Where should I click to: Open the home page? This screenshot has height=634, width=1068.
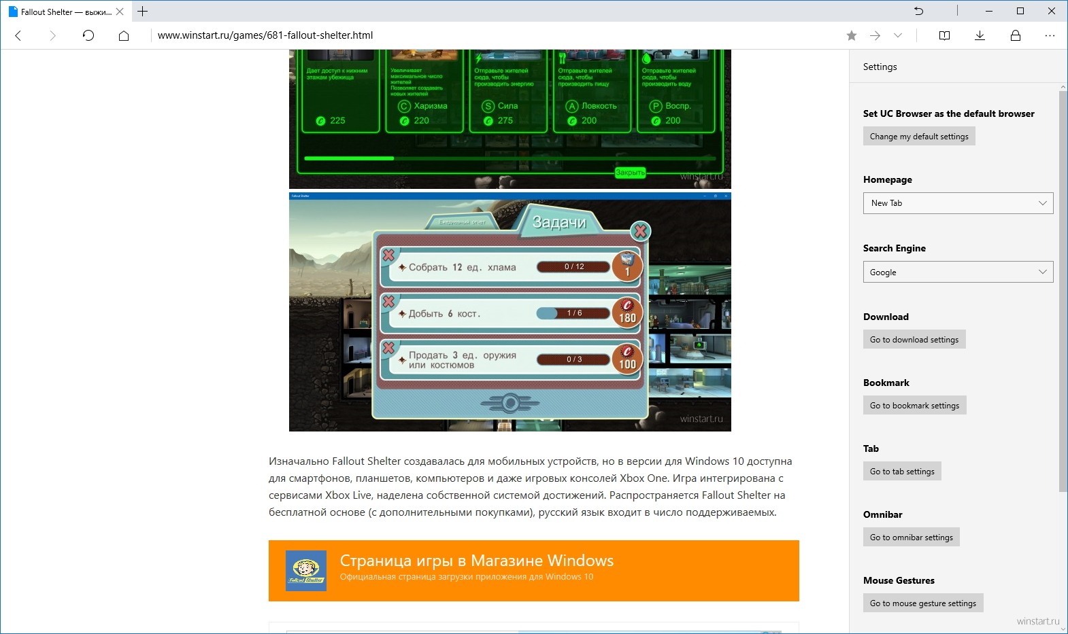124,35
